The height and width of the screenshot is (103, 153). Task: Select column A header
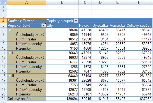point(27,2)
